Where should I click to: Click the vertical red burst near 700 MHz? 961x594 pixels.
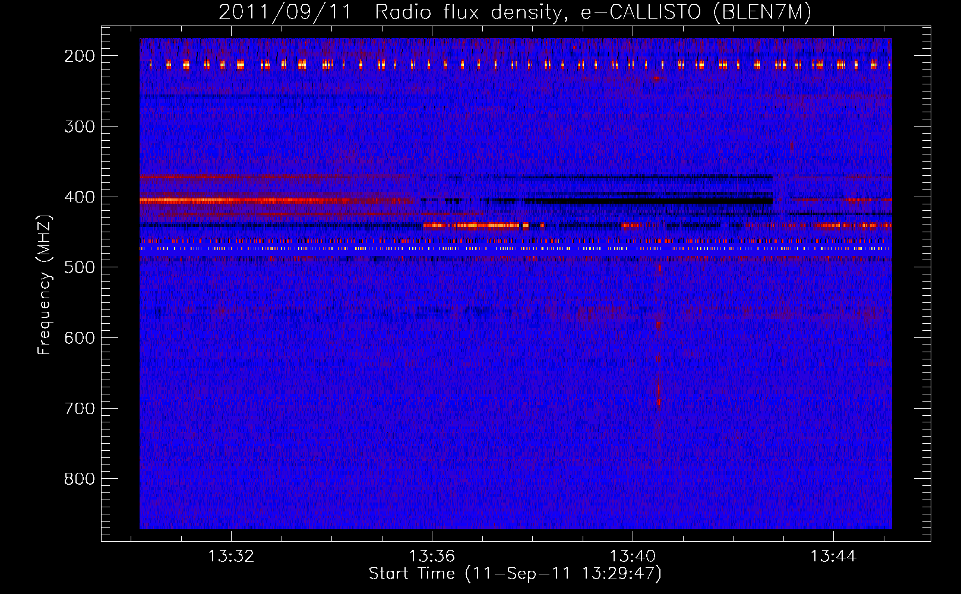pos(659,394)
